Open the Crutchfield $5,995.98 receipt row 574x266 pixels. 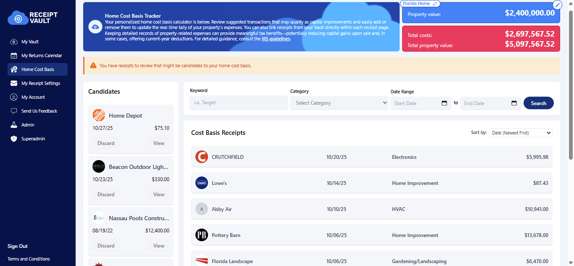pos(372,157)
